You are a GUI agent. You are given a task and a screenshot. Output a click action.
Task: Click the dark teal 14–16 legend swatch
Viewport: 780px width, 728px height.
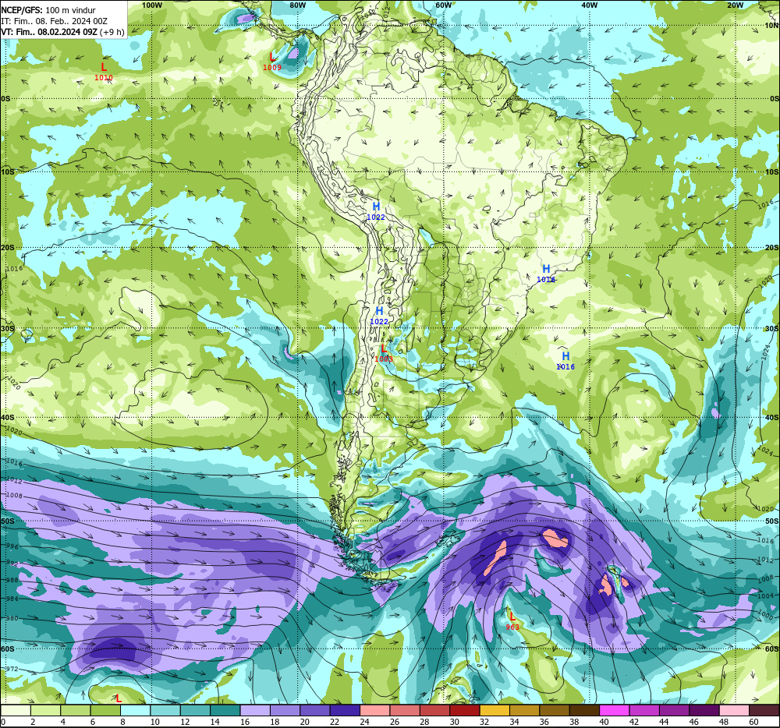[x=225, y=710]
